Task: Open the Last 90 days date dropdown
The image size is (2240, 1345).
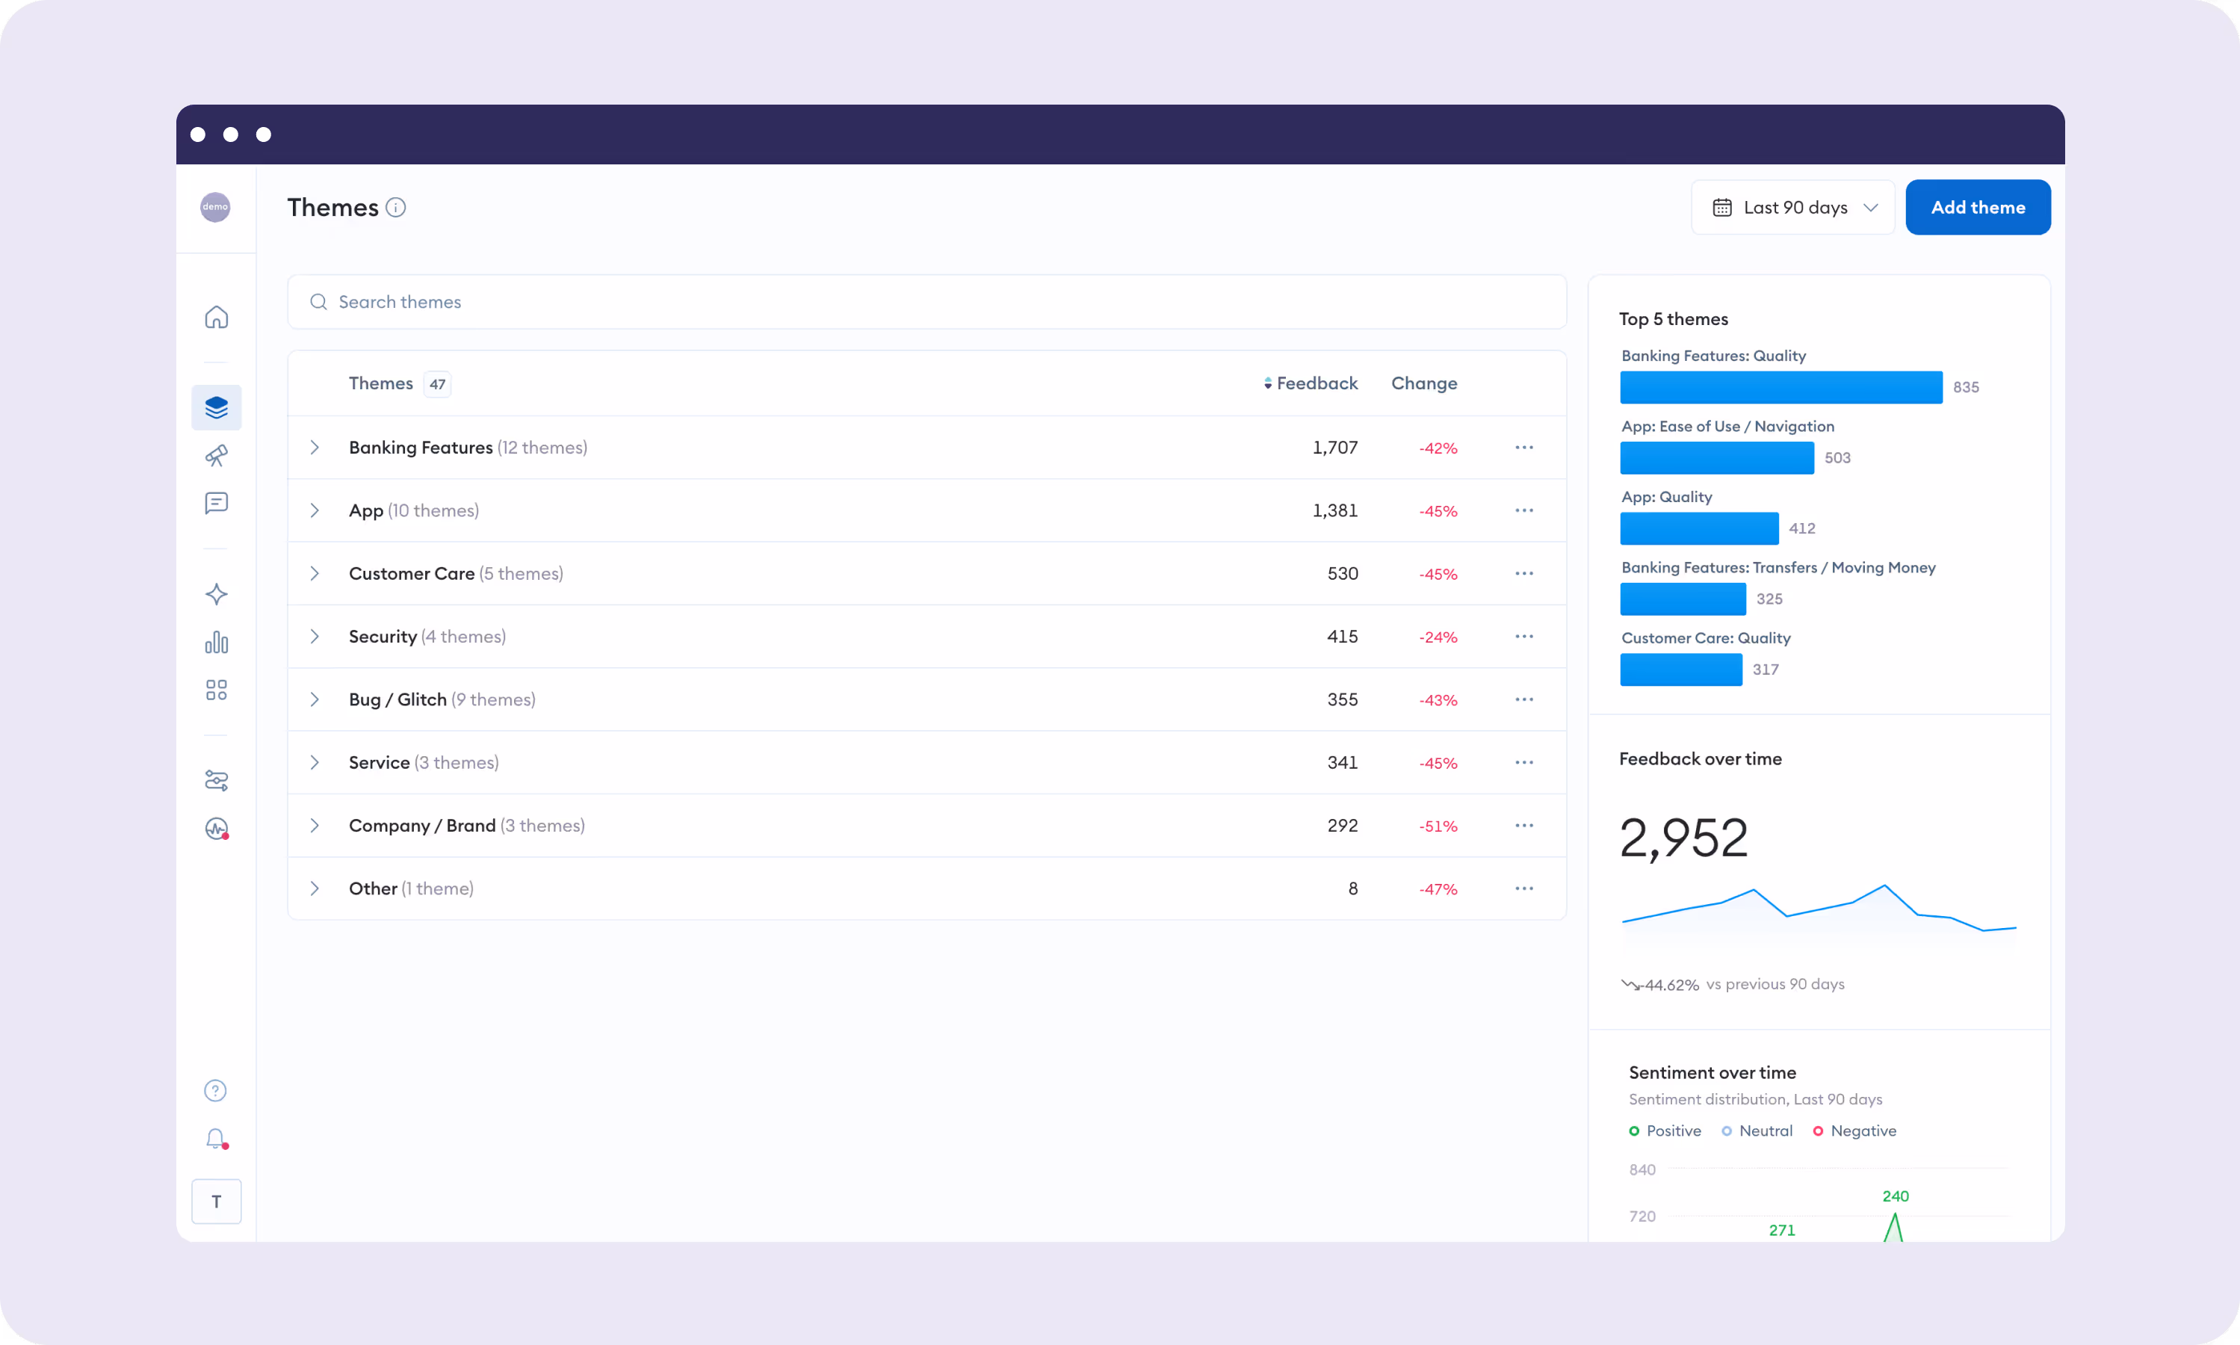Action: click(1792, 208)
